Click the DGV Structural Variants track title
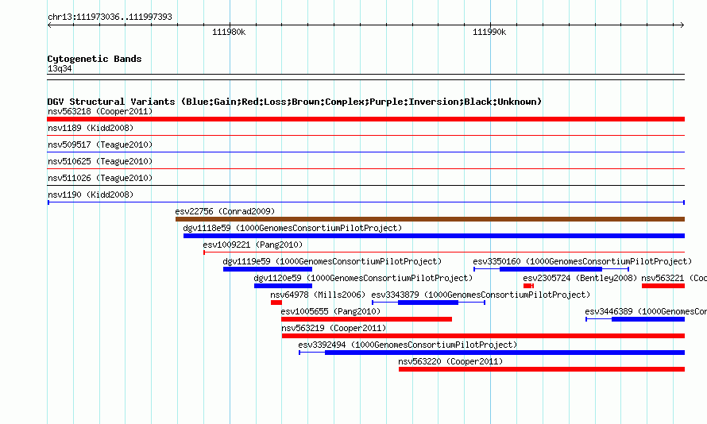Viewport: 707px width, 424px height. [295, 102]
